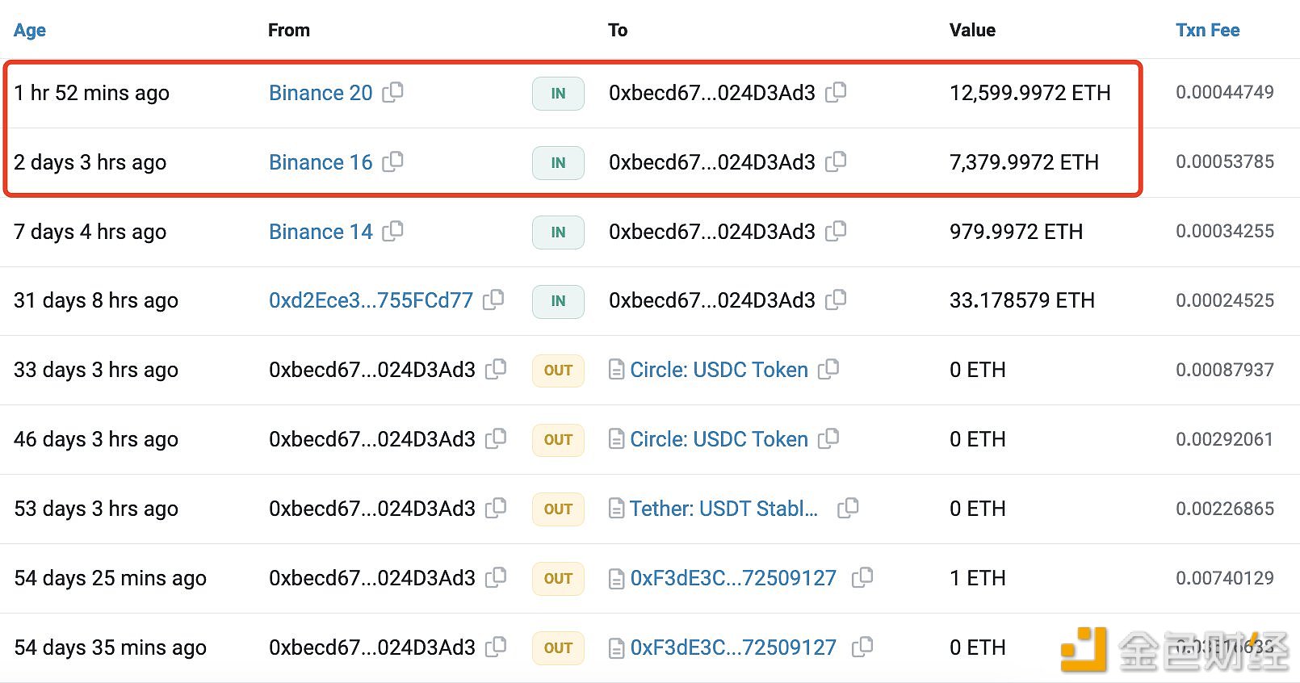The height and width of the screenshot is (683, 1300).
Task: Copy recipient address in 31 days 8 hrs row
Action: 836,300
